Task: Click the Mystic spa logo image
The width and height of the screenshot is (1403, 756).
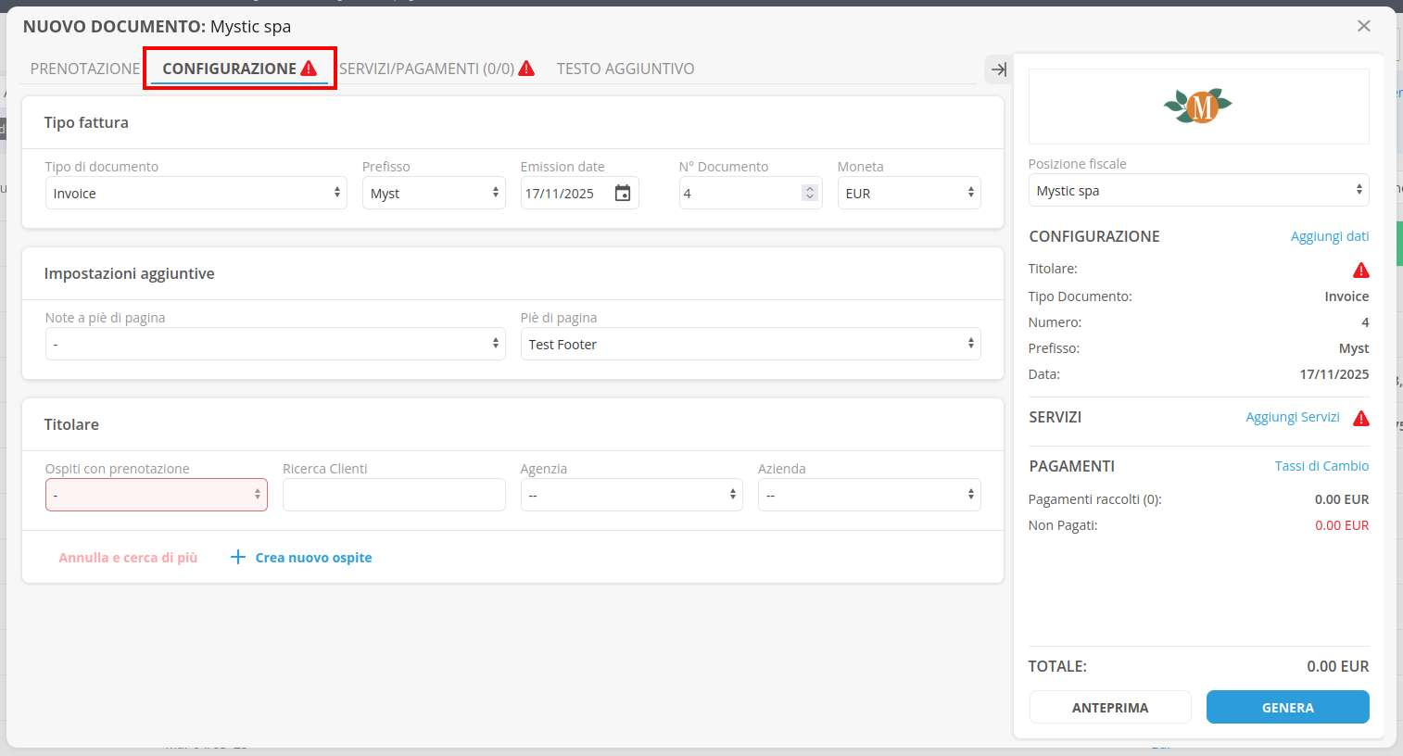Action: click(1198, 107)
